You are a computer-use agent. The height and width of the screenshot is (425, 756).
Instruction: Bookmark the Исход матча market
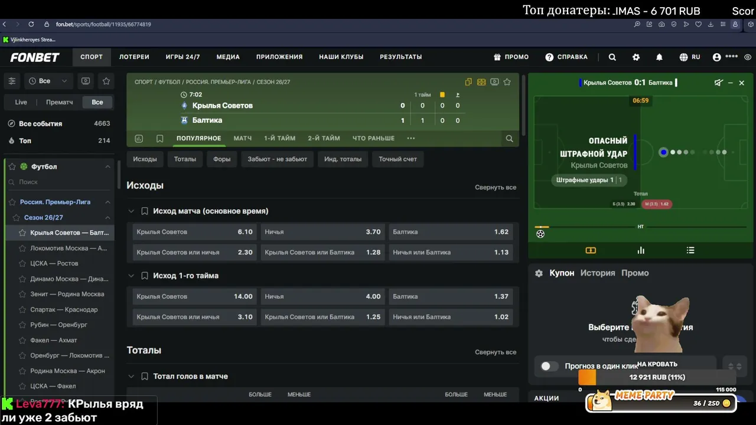pos(145,211)
